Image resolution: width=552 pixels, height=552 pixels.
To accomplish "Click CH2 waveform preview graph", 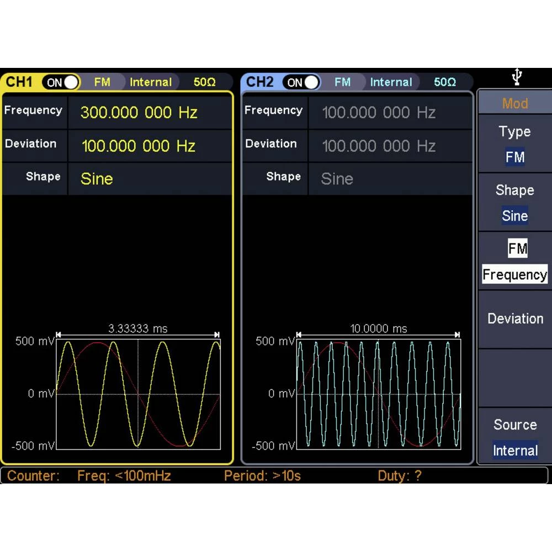I will [379, 394].
